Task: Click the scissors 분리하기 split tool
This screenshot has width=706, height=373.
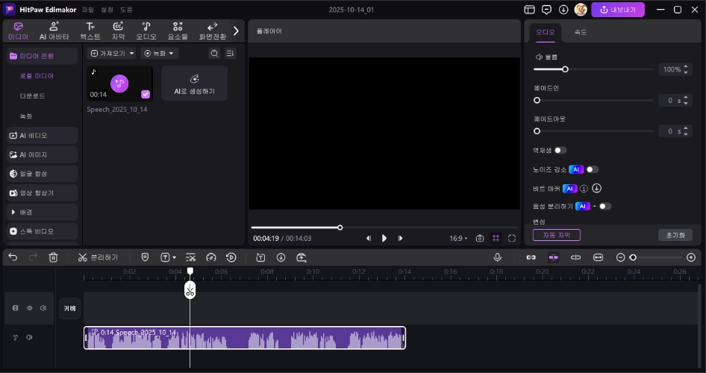Action: [x=98, y=257]
